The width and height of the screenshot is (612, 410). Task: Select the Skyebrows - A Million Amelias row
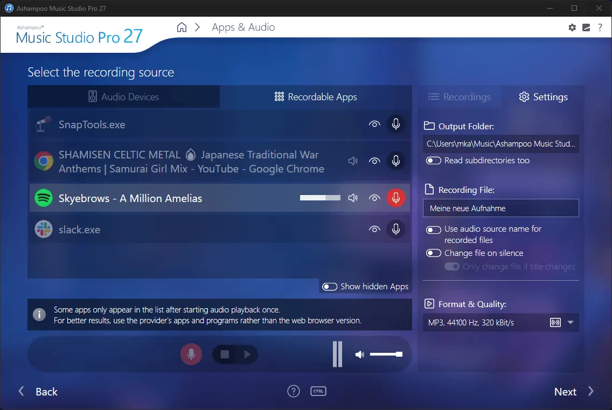tap(220, 198)
